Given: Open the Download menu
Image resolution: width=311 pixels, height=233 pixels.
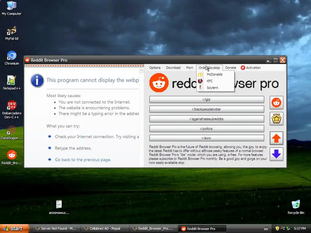Looking at the screenshot, I should [x=173, y=68].
